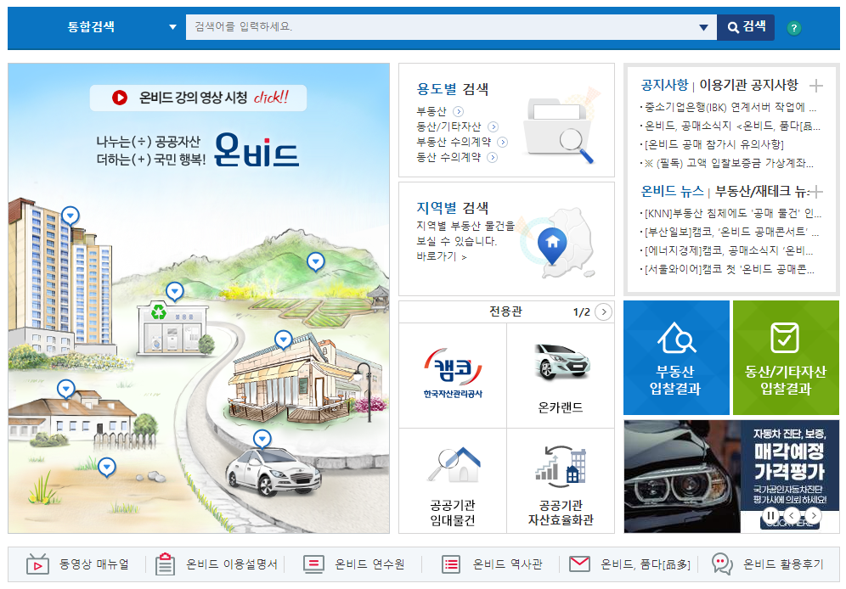This screenshot has width=846, height=589.
Task: Click the map pin above the recycling center
Action: pyautogui.click(x=174, y=292)
